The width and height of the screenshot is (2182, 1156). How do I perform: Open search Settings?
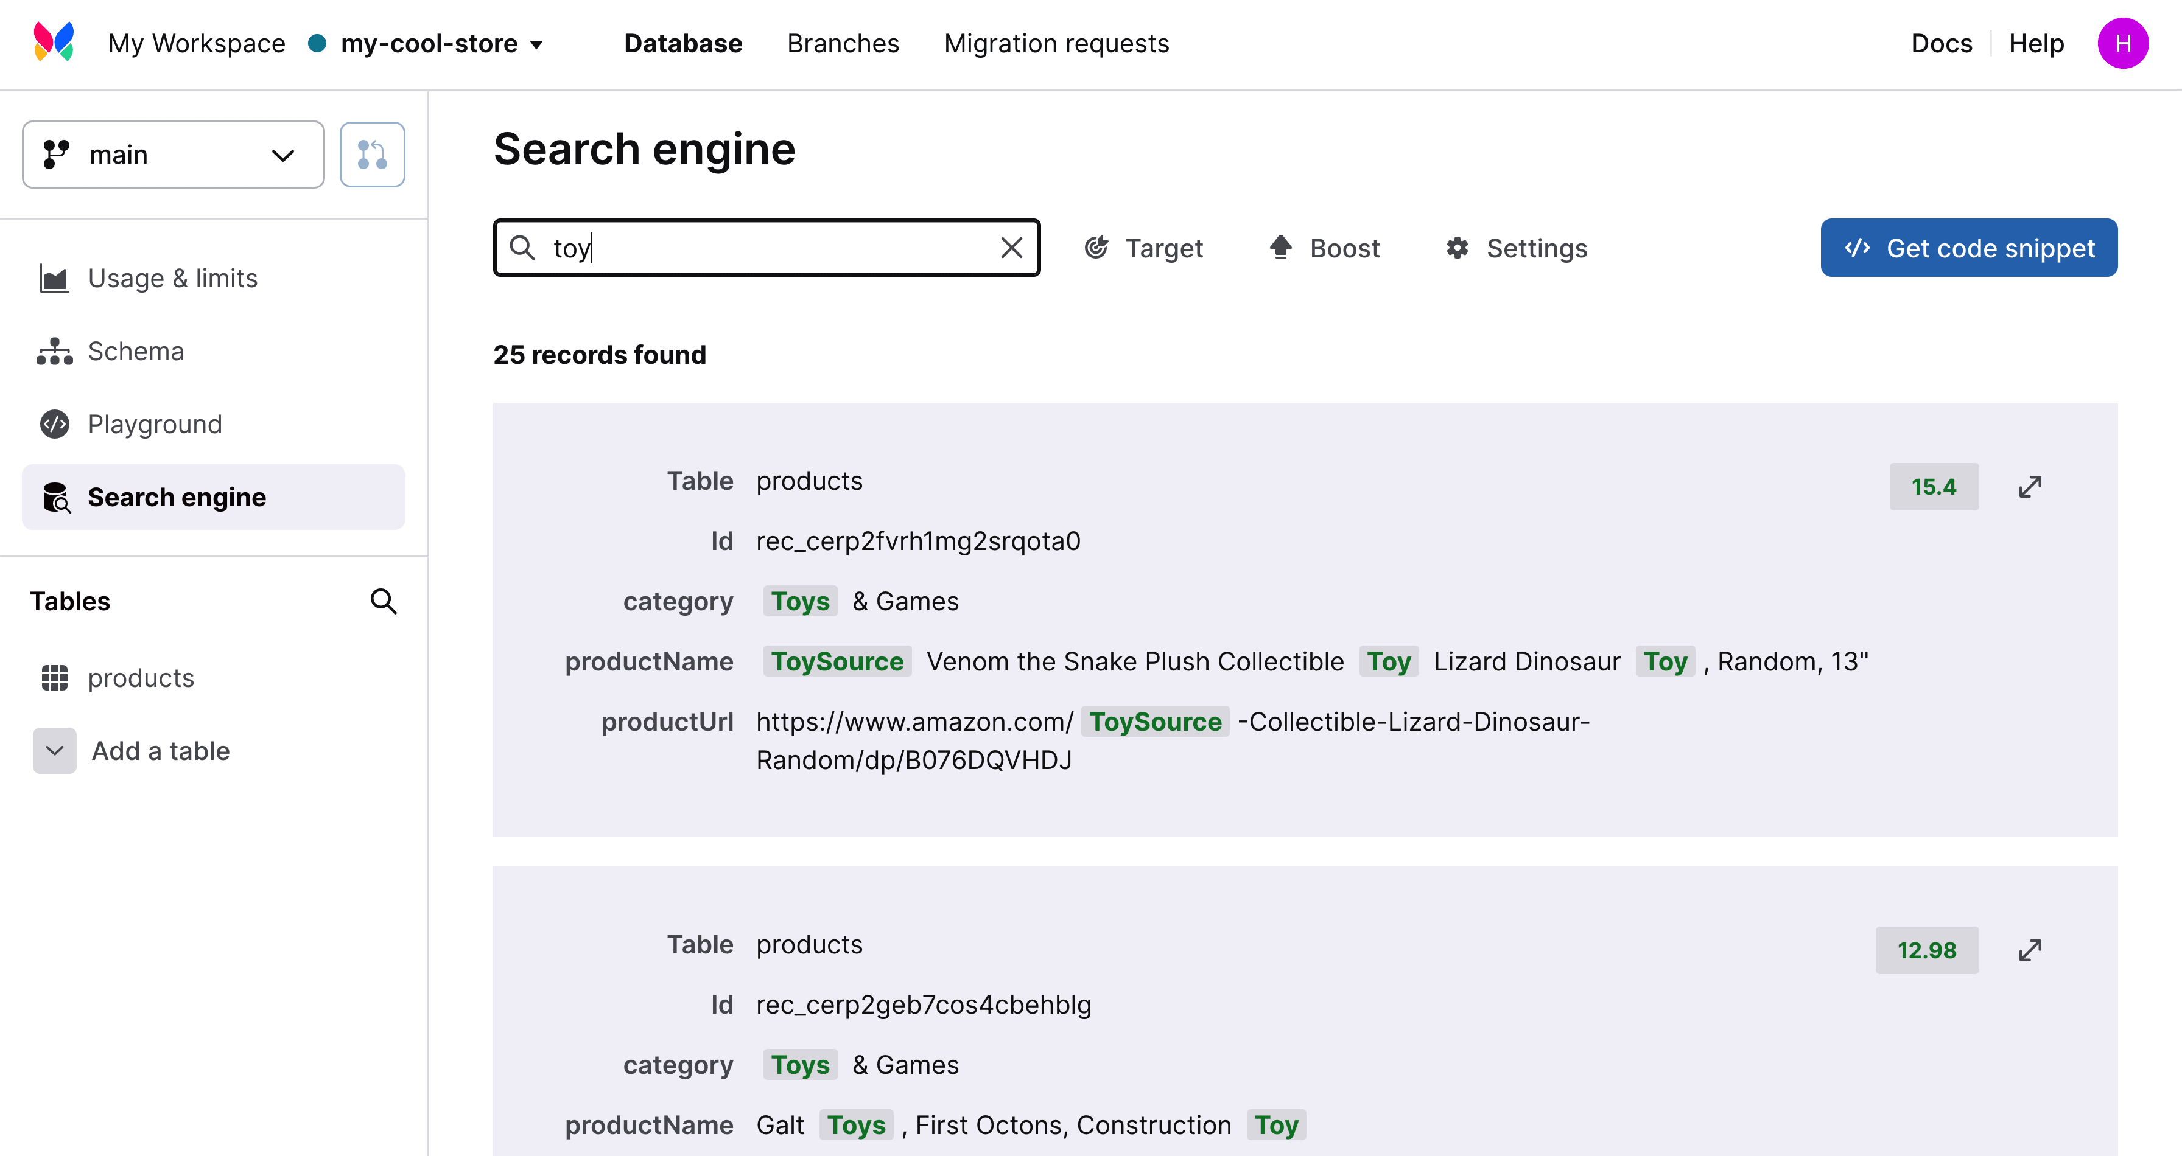click(x=1517, y=248)
